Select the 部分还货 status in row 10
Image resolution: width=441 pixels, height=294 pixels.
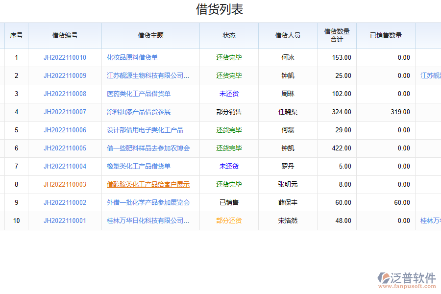coord(228,220)
